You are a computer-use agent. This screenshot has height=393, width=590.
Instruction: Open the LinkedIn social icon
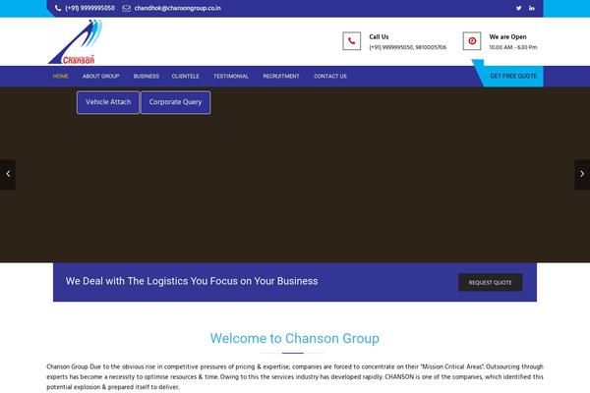tap(532, 8)
